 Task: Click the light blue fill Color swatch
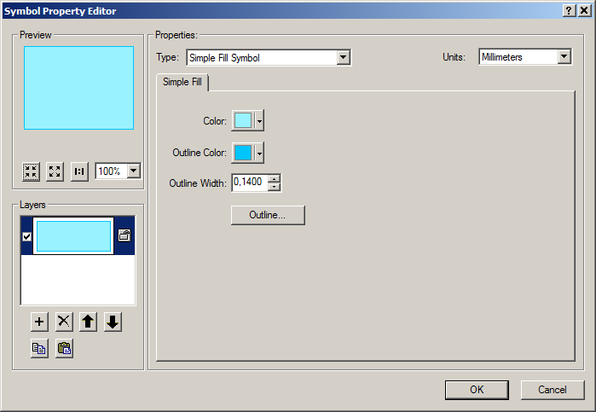[x=243, y=120]
